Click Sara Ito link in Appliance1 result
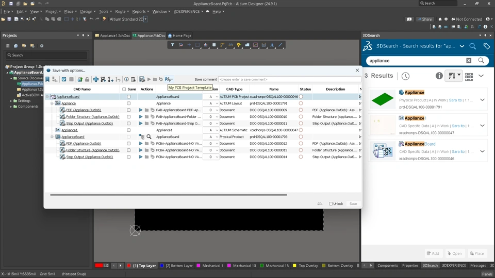This screenshot has height=278, width=495. (458, 126)
